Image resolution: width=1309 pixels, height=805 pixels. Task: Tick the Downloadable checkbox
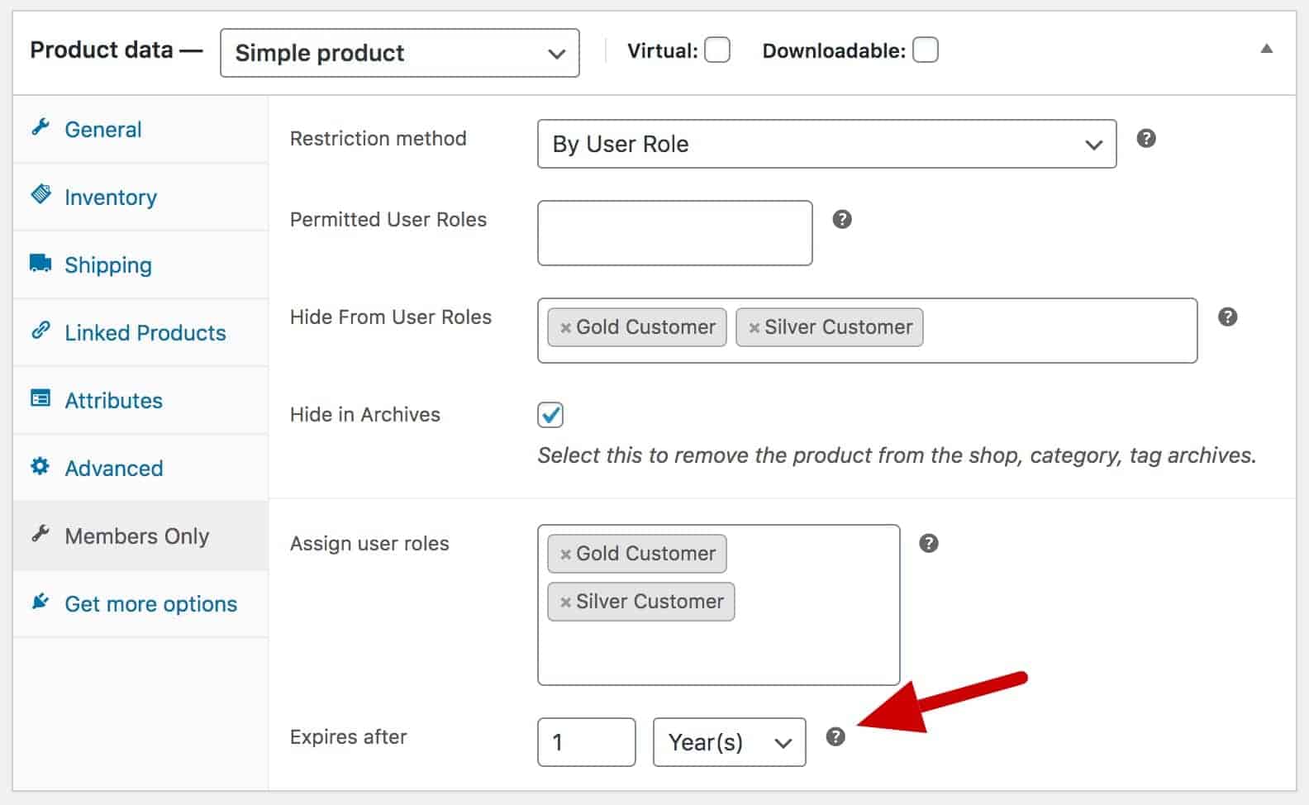point(926,50)
